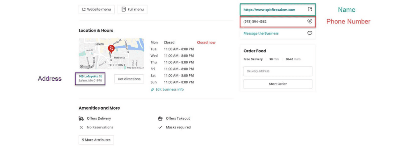394x150 pixels.
Task: Click the Offers Takeout text
Action: tap(178, 118)
